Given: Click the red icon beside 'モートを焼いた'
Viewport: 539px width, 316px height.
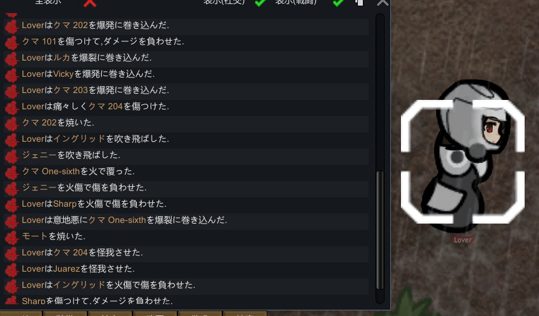Looking at the screenshot, I should point(11,237).
